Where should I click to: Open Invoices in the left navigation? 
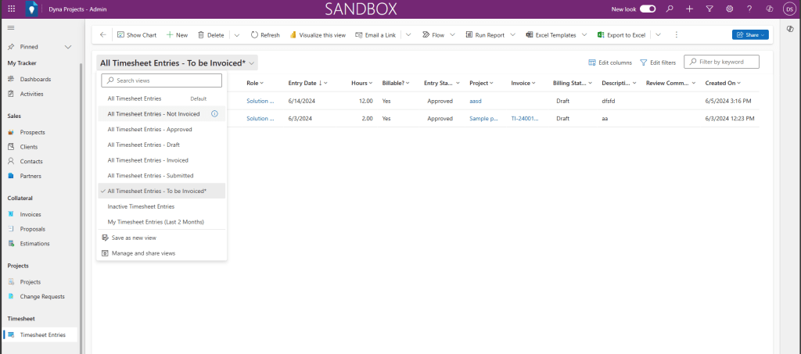click(31, 214)
